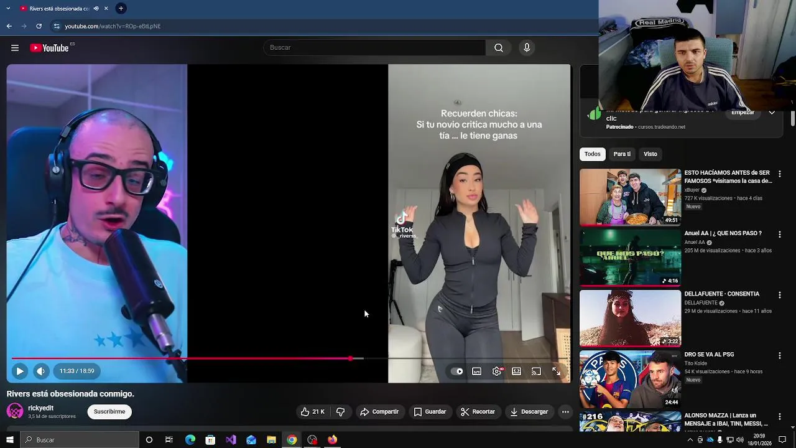
Task: Select the Visto filter chip
Action: point(650,154)
